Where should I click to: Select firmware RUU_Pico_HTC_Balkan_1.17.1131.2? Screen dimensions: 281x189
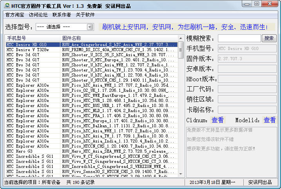pos(92,126)
